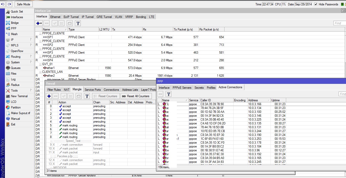Switch to the Secrets tab in PPP
346x178 pixels.
click(x=199, y=88)
